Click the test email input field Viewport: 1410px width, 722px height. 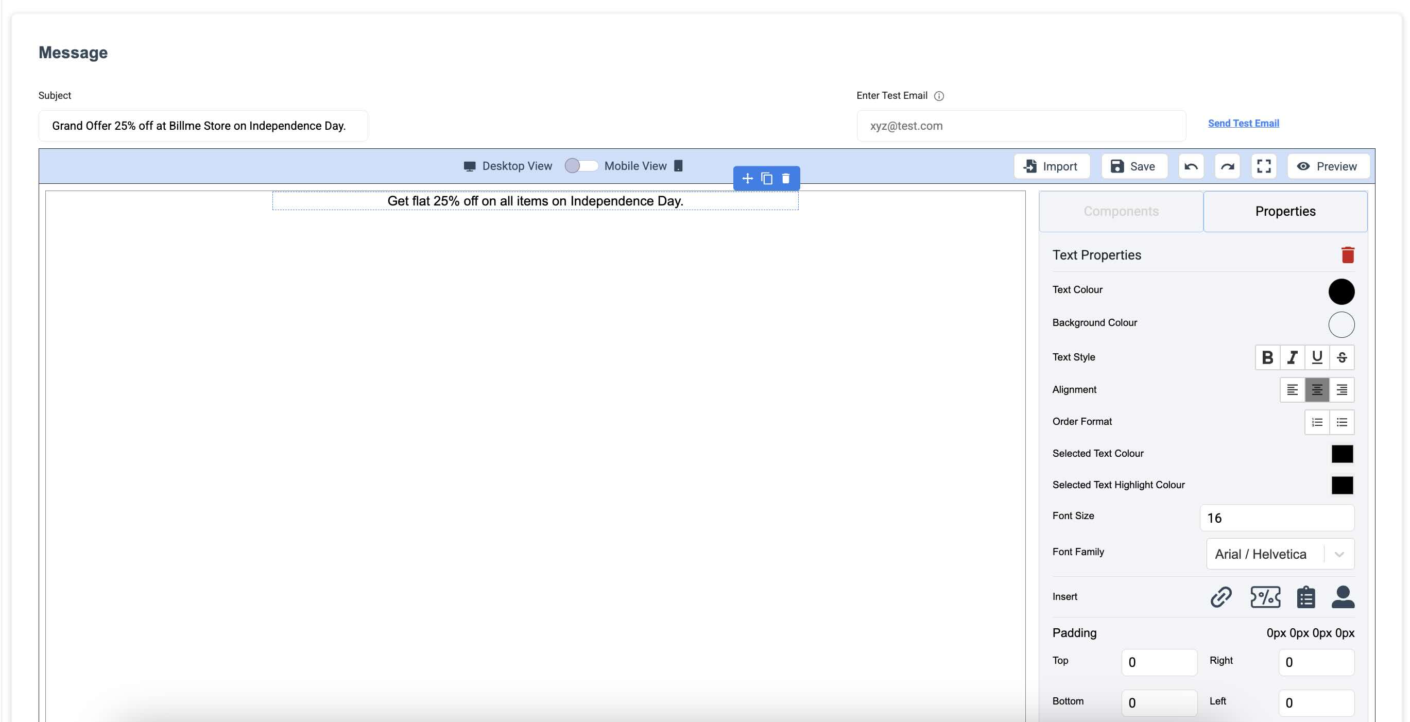point(1021,126)
